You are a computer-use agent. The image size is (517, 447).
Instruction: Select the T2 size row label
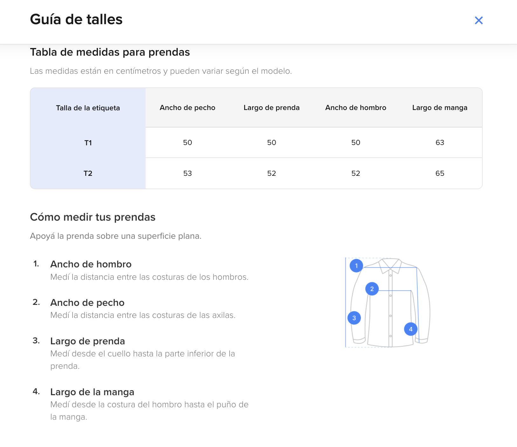88,173
